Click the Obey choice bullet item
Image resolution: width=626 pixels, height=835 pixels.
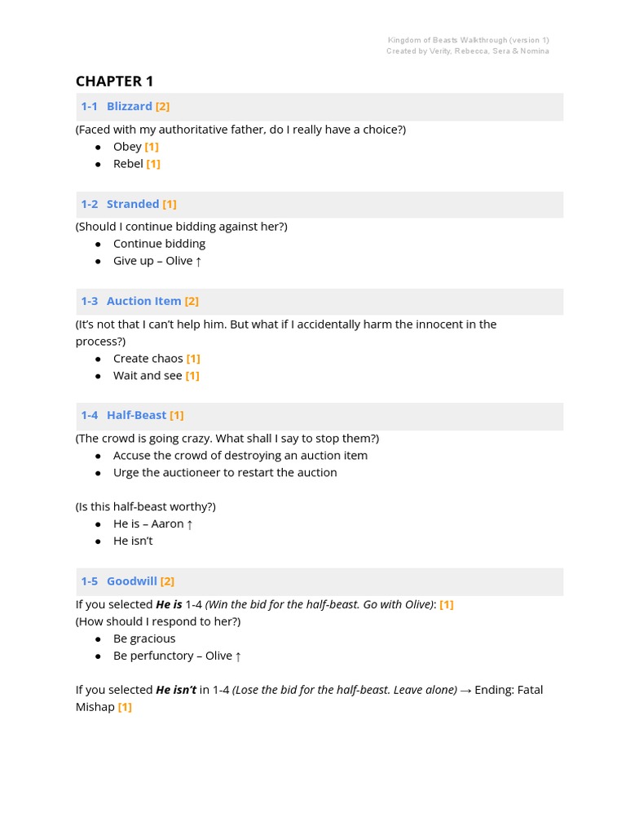pyautogui.click(x=127, y=146)
